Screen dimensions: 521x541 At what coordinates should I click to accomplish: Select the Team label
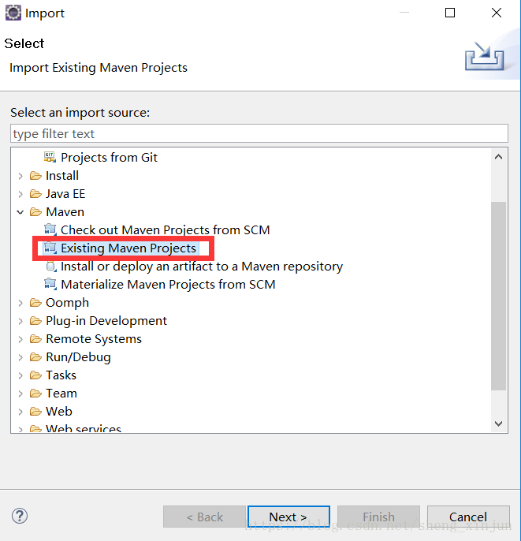61,394
